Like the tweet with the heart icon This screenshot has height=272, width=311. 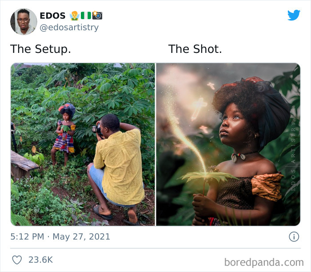point(17,260)
